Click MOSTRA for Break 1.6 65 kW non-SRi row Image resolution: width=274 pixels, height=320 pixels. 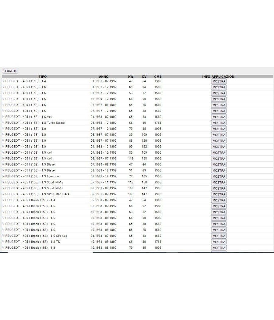pyautogui.click(x=219, y=224)
